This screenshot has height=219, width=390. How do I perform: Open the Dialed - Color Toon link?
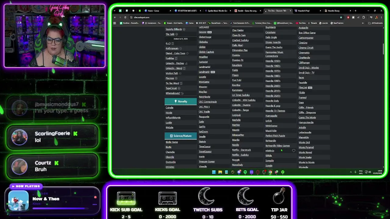click(175, 53)
